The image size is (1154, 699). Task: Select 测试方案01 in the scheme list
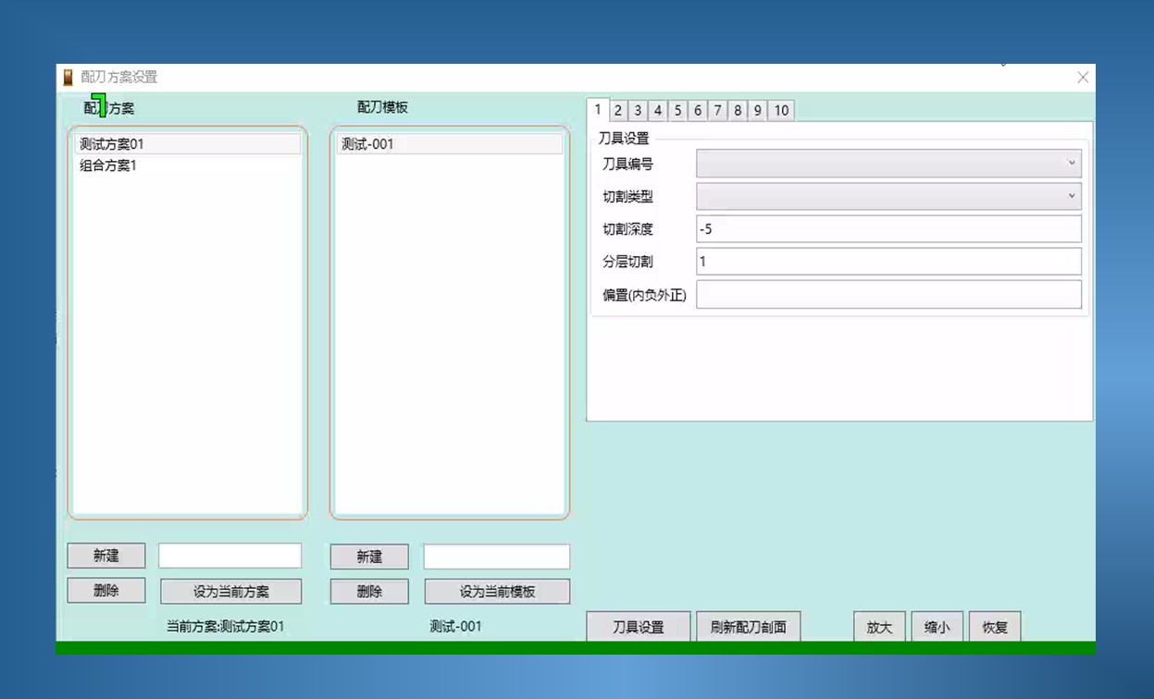187,144
